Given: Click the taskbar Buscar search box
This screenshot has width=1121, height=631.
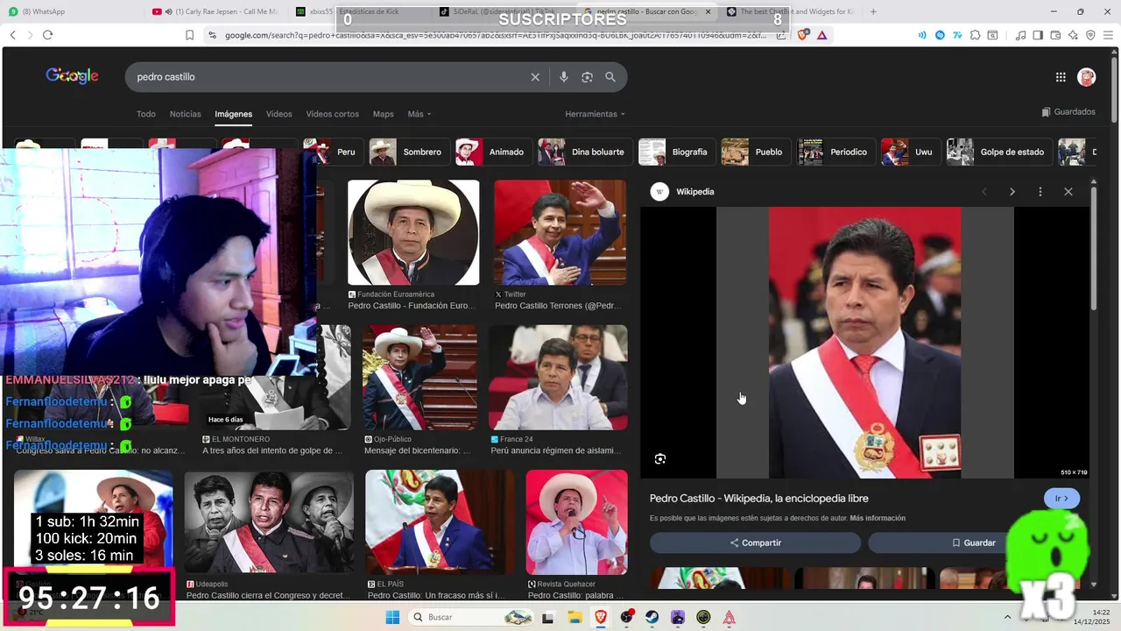Looking at the screenshot, I should pos(469,617).
